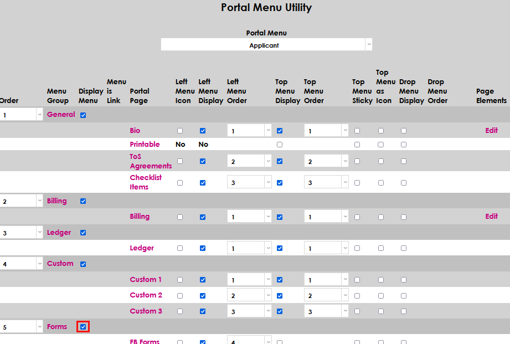Uncheck Left Menu Display for ToS Agreements

tap(203, 161)
